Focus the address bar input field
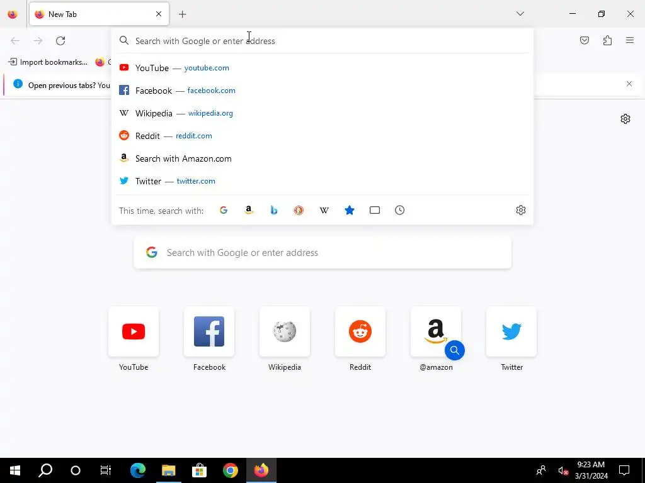This screenshot has height=483, width=645. (x=322, y=41)
